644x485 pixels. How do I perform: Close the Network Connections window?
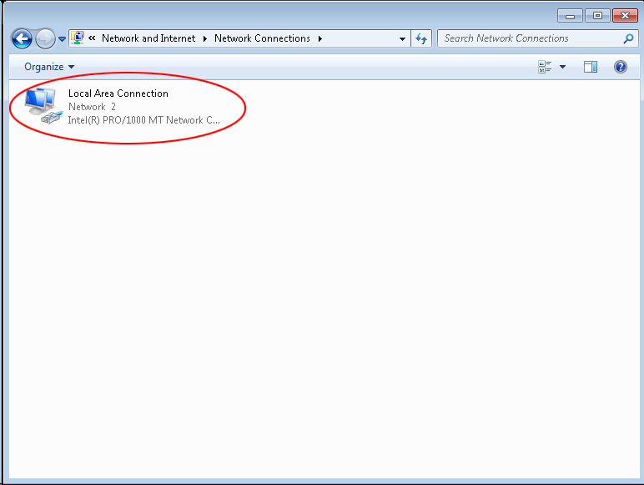click(x=625, y=16)
